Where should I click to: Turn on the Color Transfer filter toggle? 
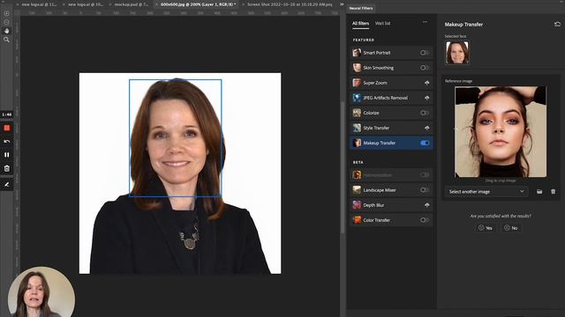pyautogui.click(x=425, y=220)
